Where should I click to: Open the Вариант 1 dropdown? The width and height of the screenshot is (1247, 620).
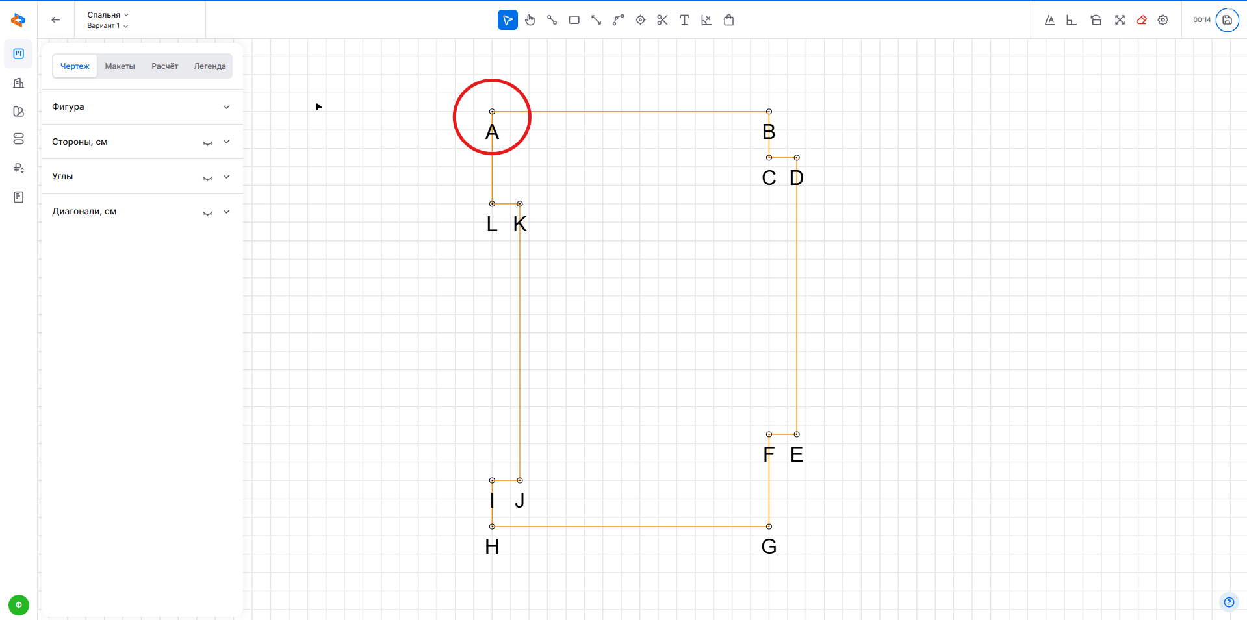pyautogui.click(x=107, y=26)
